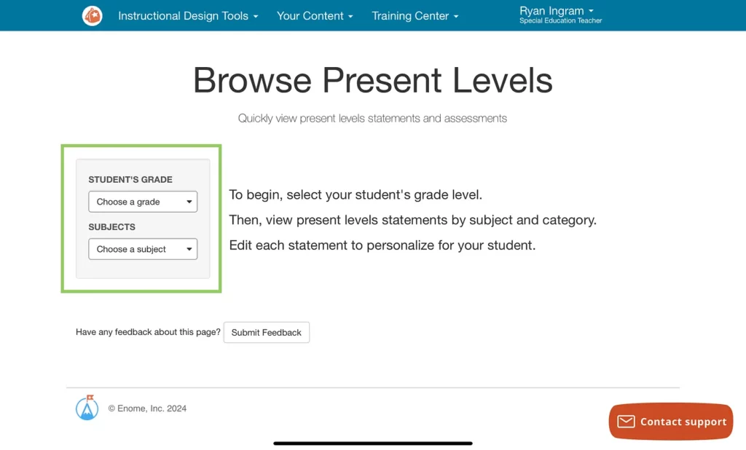Open the Ryan Ingram account dropdown
This screenshot has width=746, height=450.
[x=557, y=12]
